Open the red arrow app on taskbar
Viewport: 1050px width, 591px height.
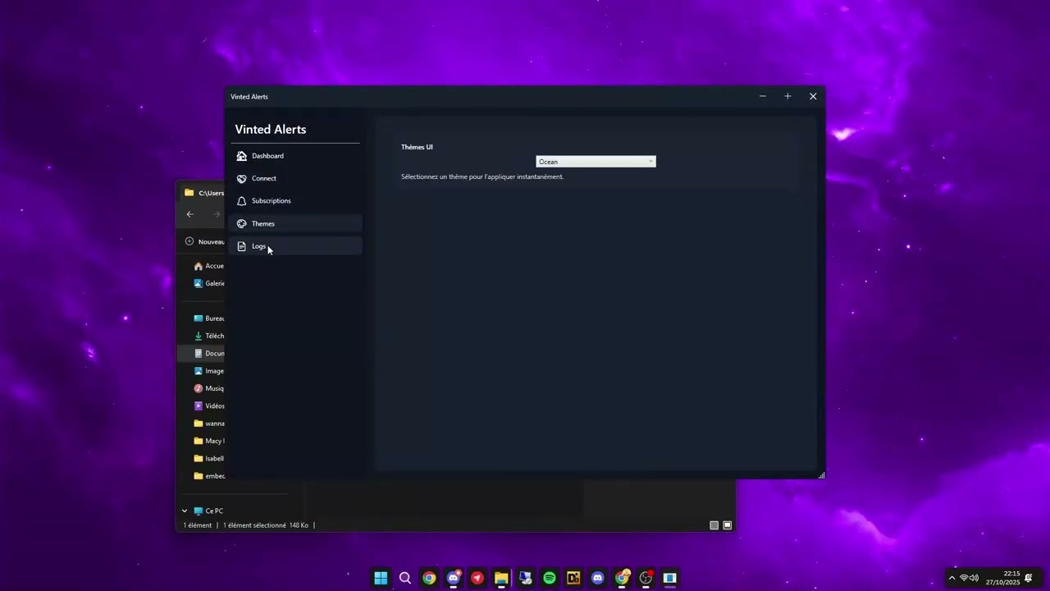(x=477, y=578)
